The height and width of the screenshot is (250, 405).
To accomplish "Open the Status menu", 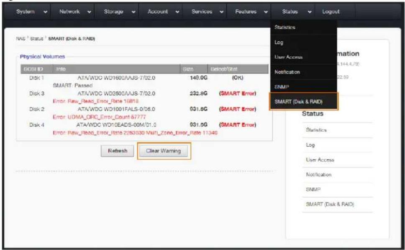I will 290,12.
